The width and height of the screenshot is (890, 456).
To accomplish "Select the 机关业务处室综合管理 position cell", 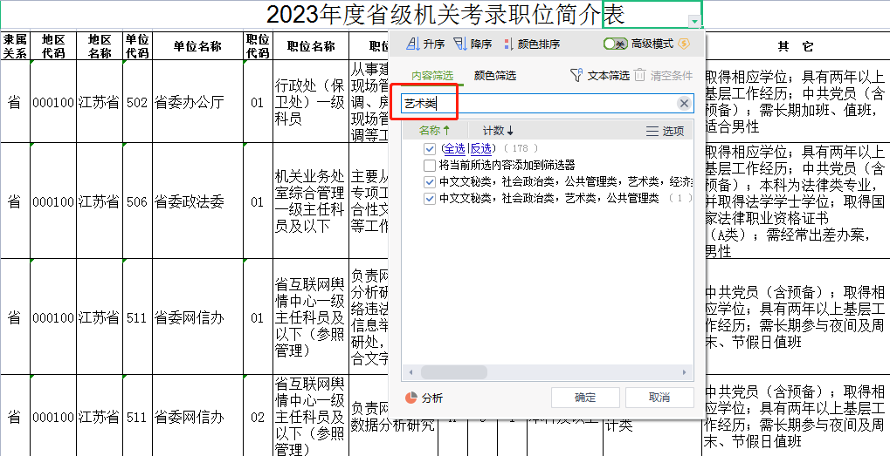I will point(311,201).
